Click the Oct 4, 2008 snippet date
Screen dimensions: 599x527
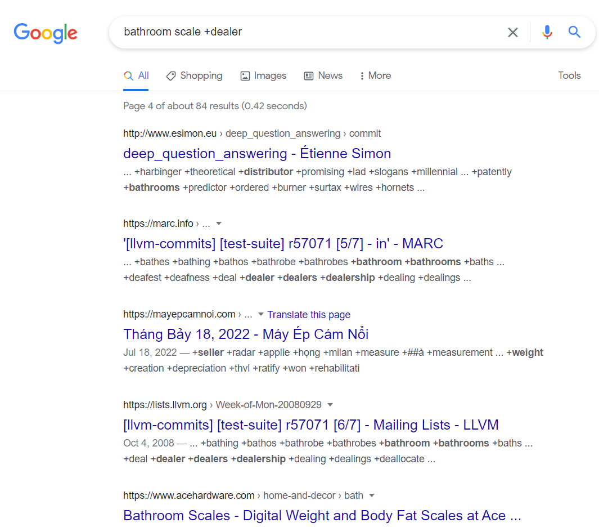(x=148, y=443)
